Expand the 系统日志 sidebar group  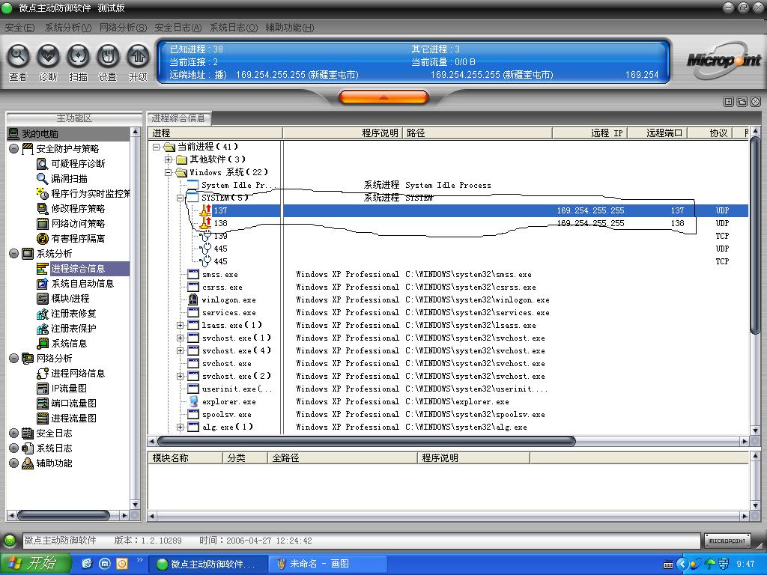pos(13,448)
